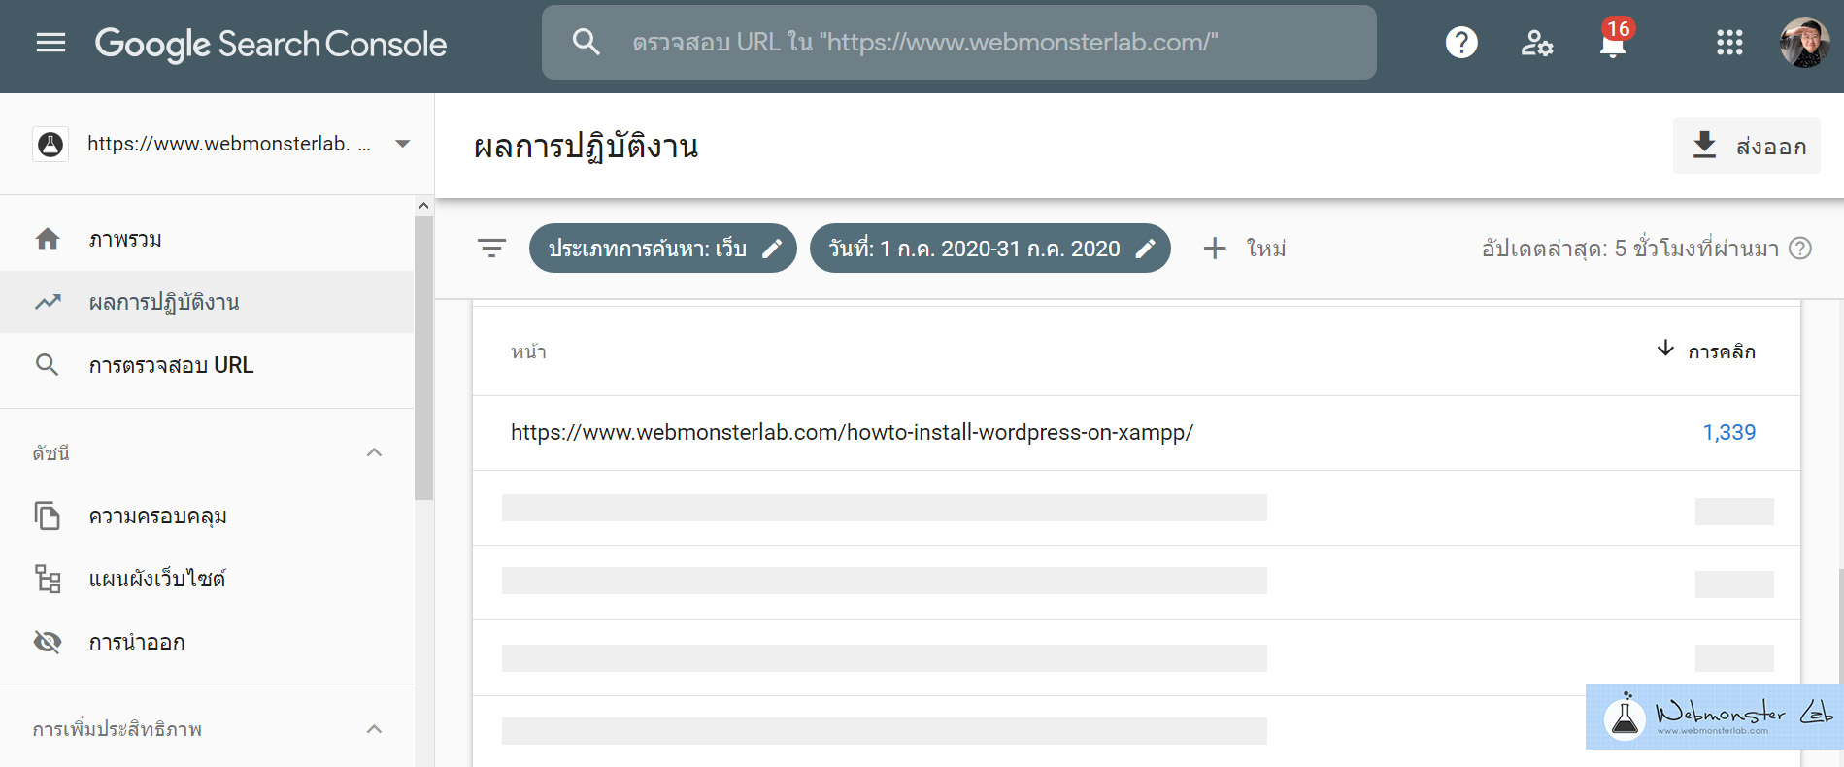Open the howto-install-wordpress-on-xampp URL row
Image resolution: width=1844 pixels, height=767 pixels.
point(1136,433)
